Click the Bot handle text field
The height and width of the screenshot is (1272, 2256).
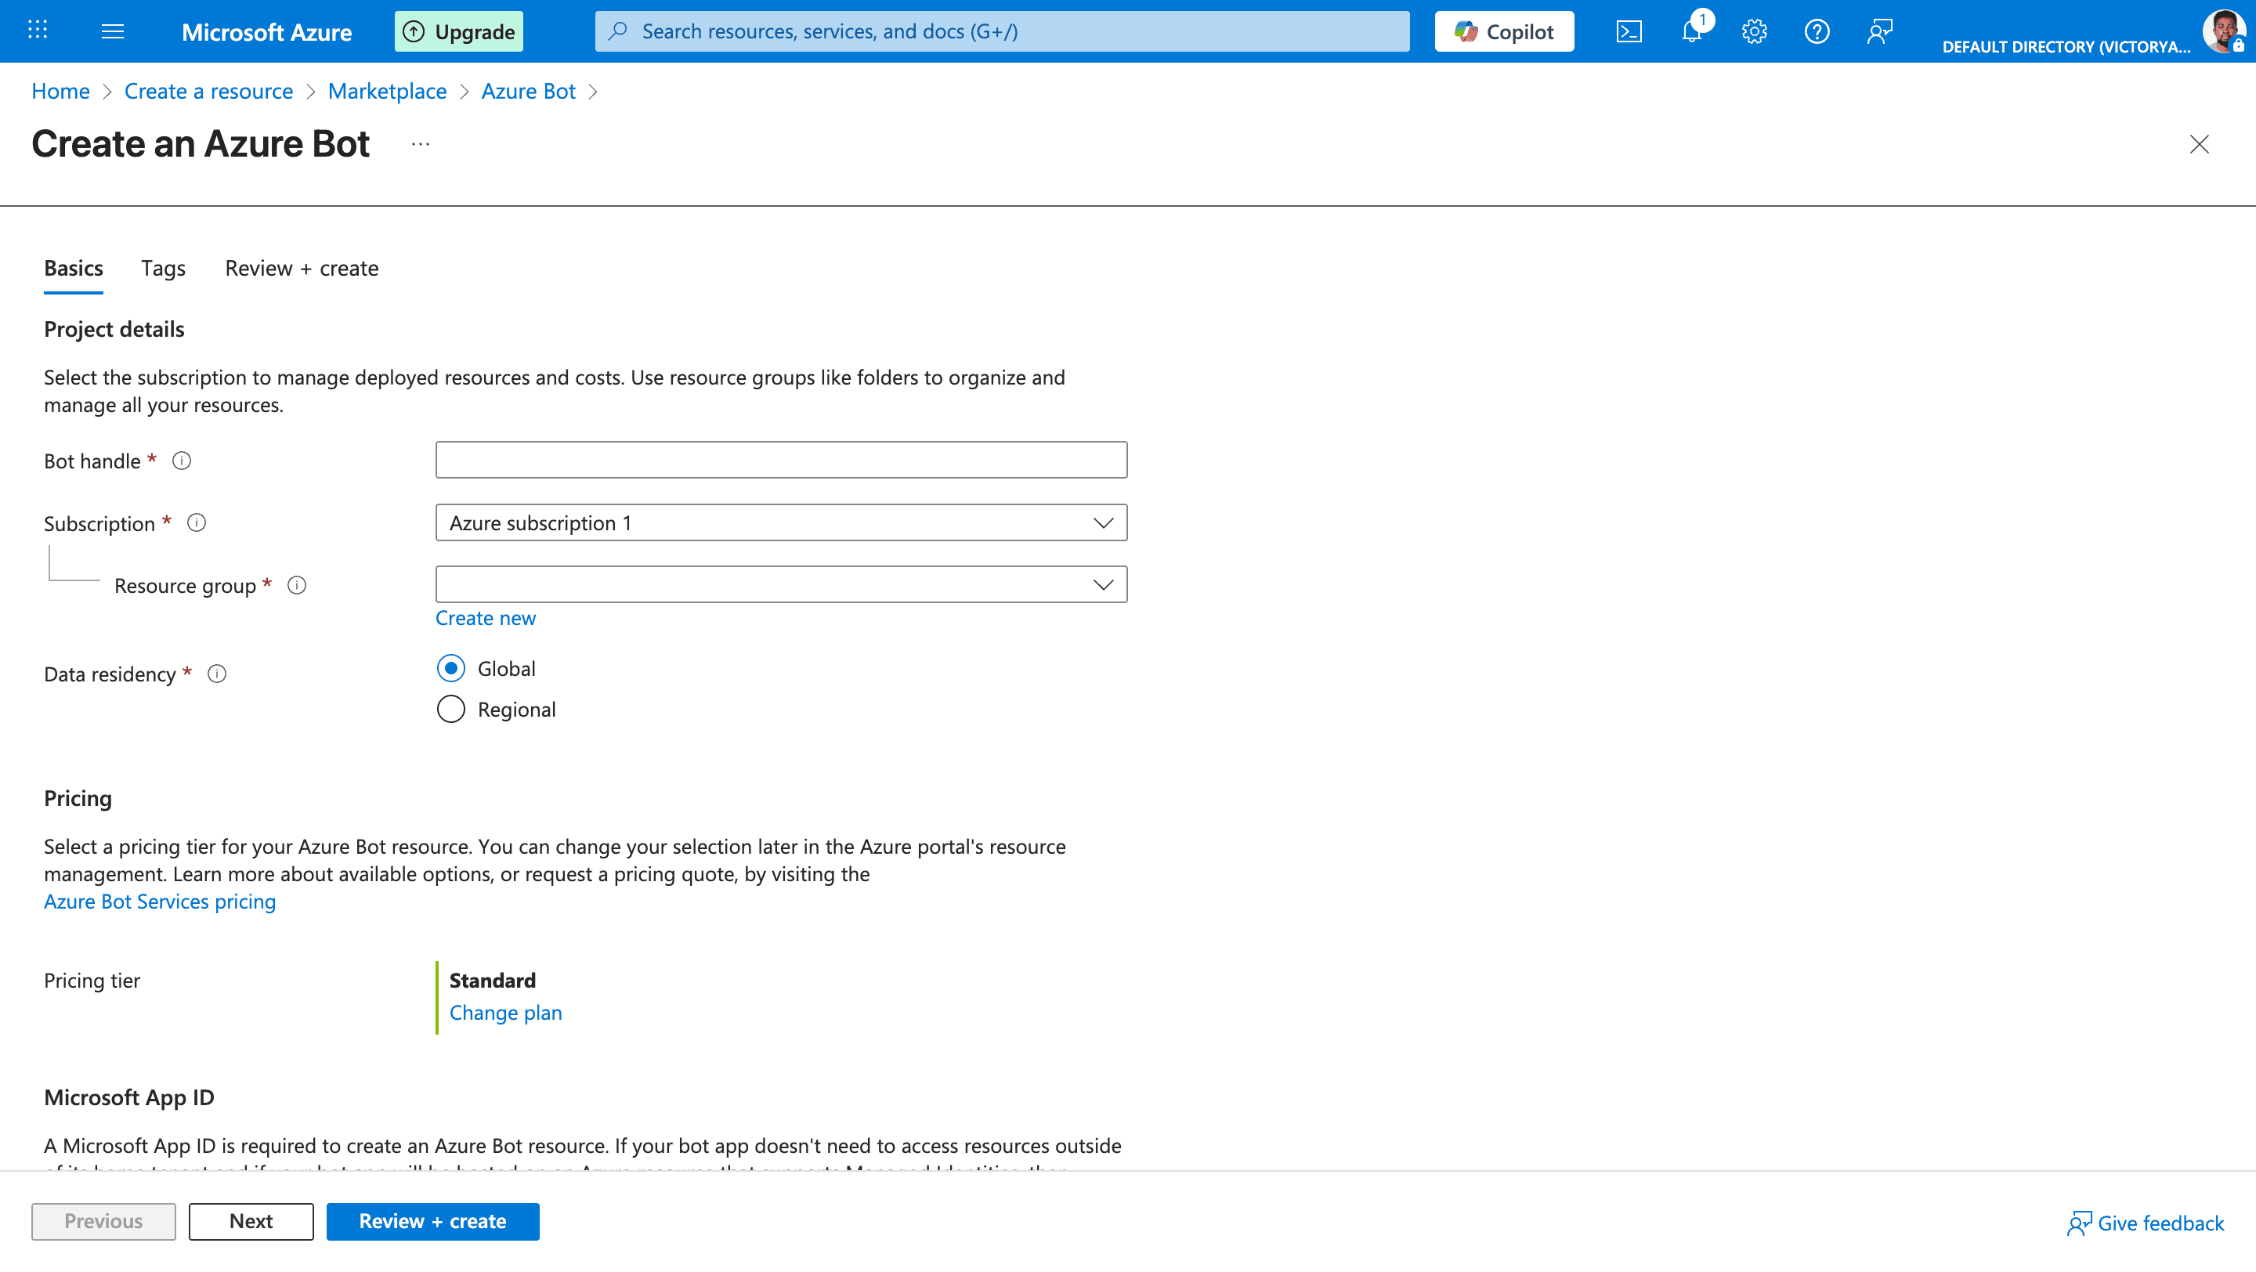click(x=781, y=460)
